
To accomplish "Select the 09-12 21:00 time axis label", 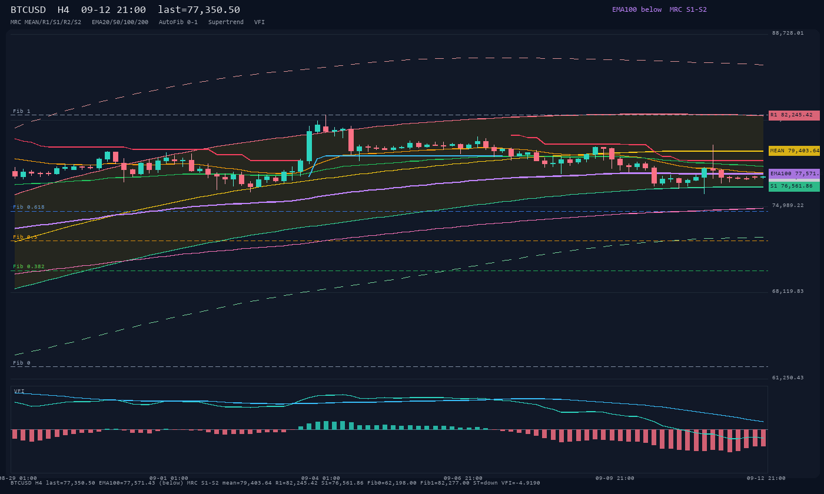I will [x=766, y=478].
